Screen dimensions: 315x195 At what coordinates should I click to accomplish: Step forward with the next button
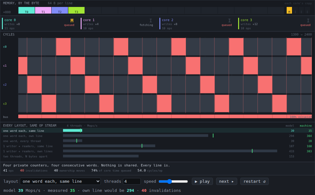point(226,181)
